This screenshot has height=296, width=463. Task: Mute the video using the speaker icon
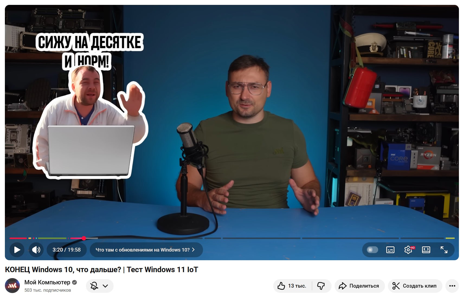(x=36, y=250)
